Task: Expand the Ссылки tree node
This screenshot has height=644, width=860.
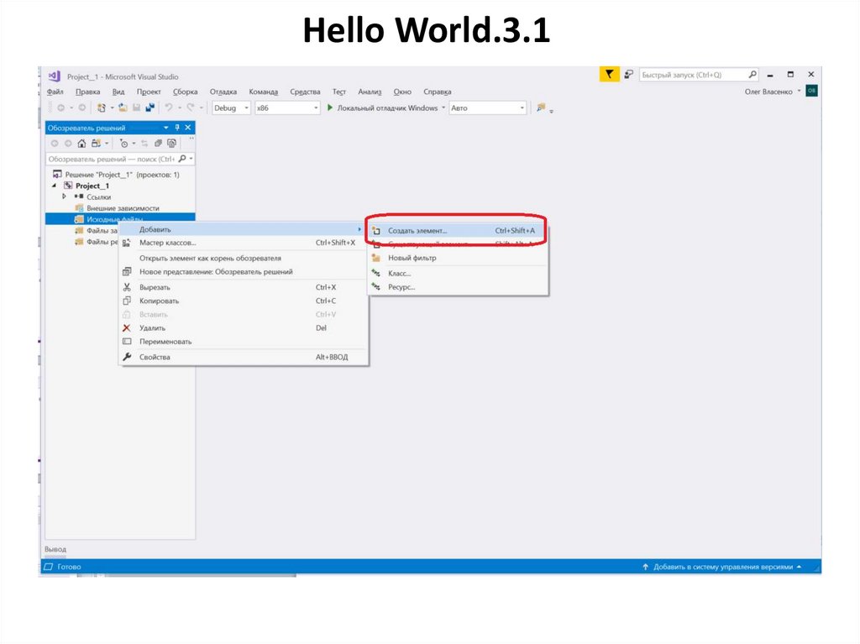Action: 64,196
